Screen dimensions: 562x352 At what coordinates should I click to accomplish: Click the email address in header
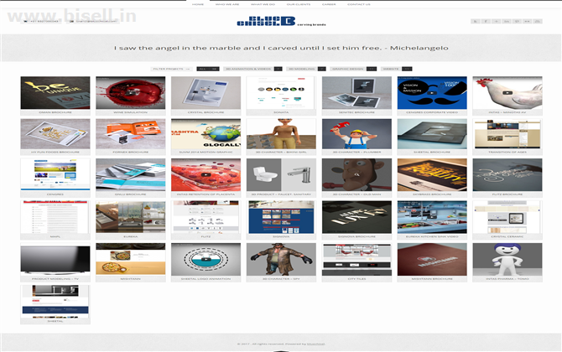[96, 21]
